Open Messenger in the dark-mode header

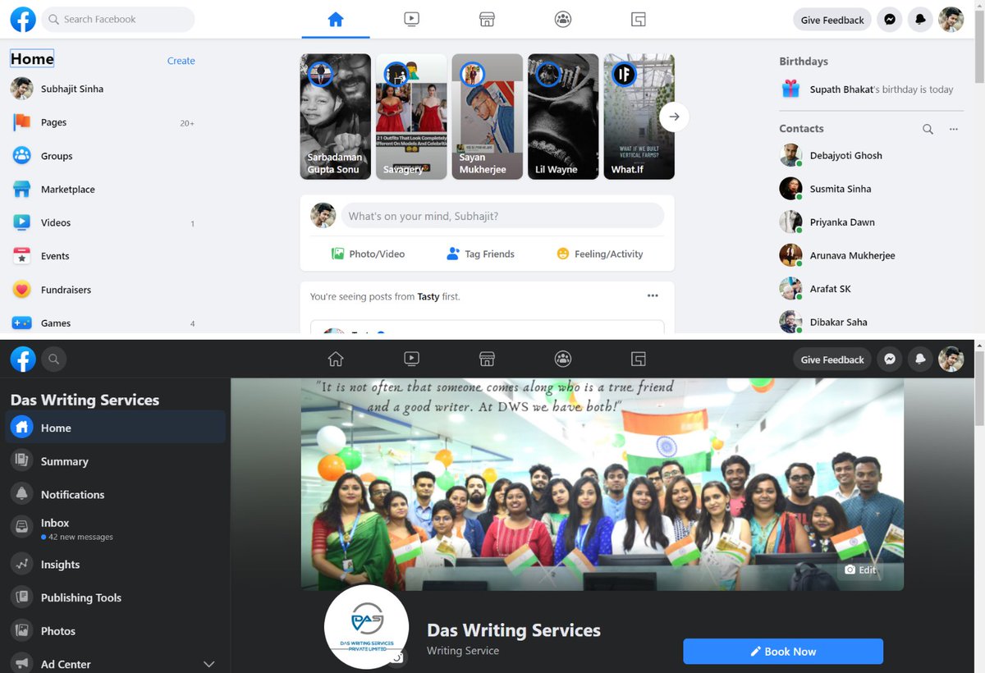tap(889, 359)
